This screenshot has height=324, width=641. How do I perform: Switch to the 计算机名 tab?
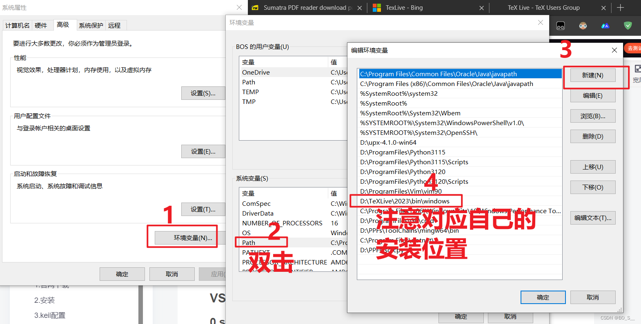pos(17,25)
